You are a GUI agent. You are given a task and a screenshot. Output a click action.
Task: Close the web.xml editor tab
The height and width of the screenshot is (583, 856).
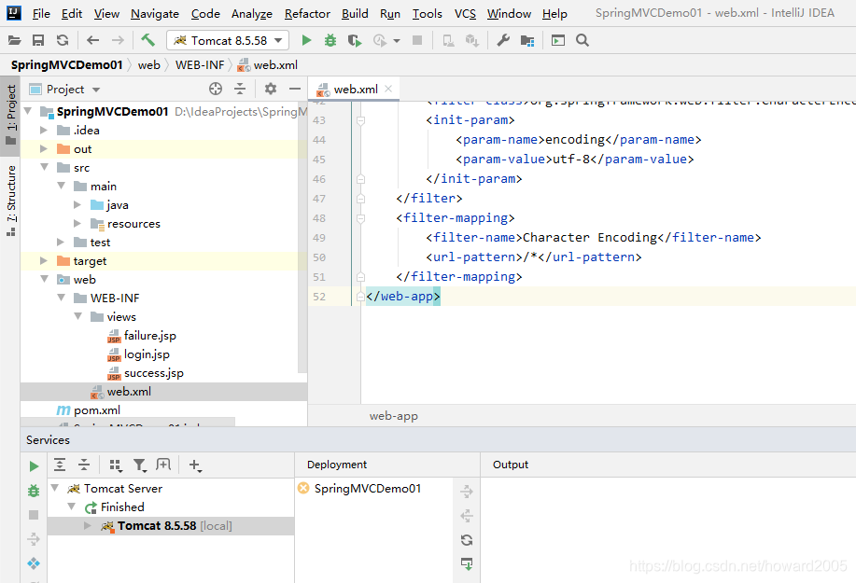pyautogui.click(x=388, y=89)
